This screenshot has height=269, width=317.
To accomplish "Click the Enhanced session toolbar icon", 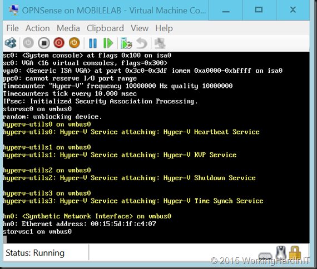I will 160,43.
